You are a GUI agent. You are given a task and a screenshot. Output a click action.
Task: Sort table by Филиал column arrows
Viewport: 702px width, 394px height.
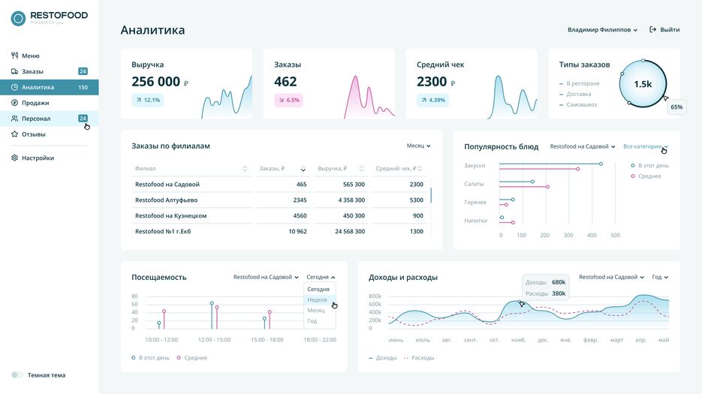pyautogui.click(x=245, y=168)
